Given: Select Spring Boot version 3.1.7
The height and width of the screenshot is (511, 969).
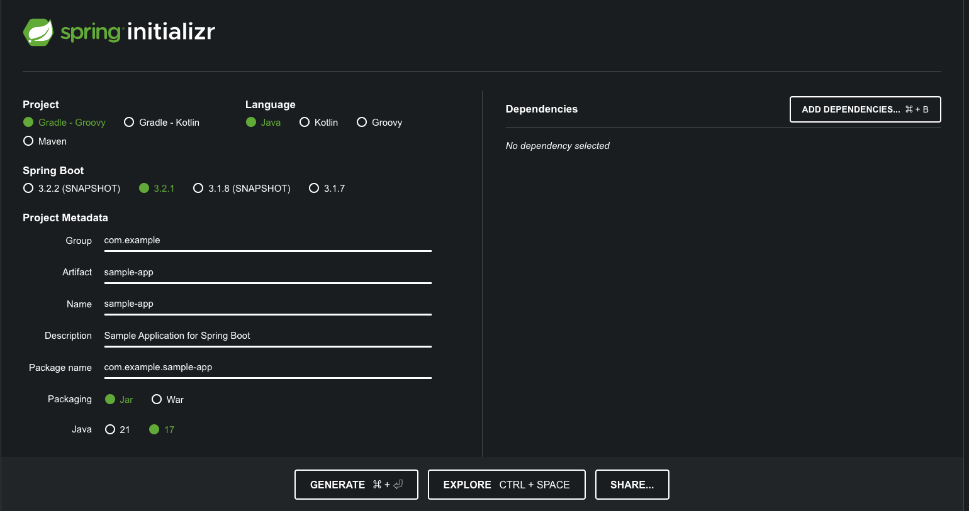Looking at the screenshot, I should tap(314, 189).
